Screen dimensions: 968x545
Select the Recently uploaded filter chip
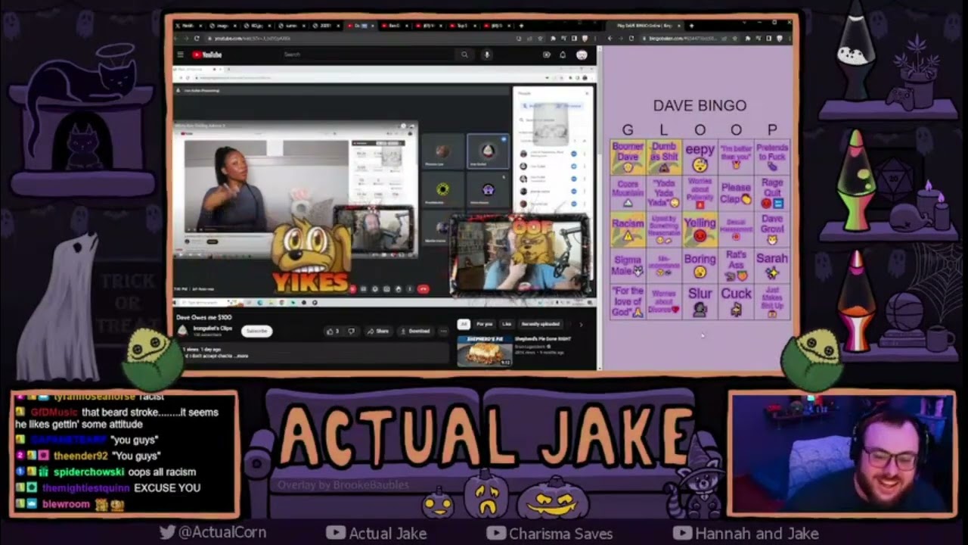point(541,324)
